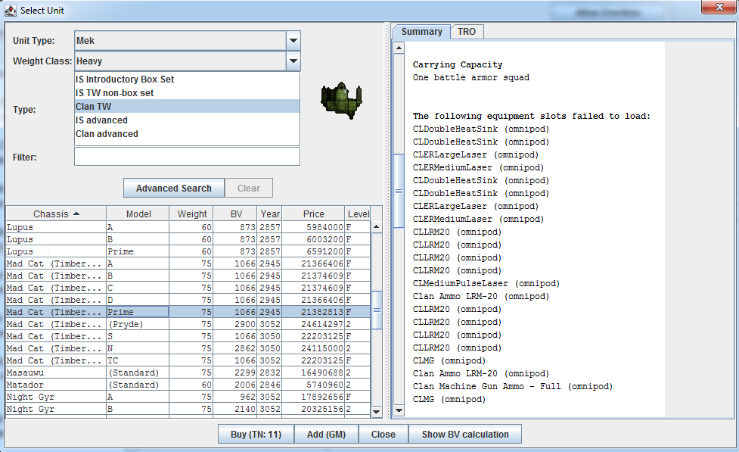Select Mad Cat model D row
739x452 pixels.
coord(188,300)
